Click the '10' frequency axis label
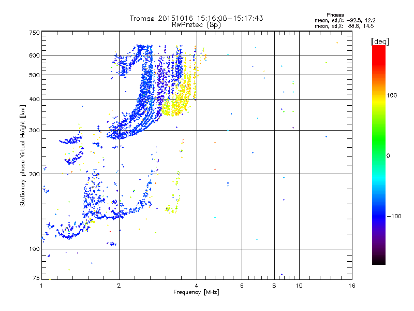414x311 pixels. pyautogui.click(x=299, y=286)
